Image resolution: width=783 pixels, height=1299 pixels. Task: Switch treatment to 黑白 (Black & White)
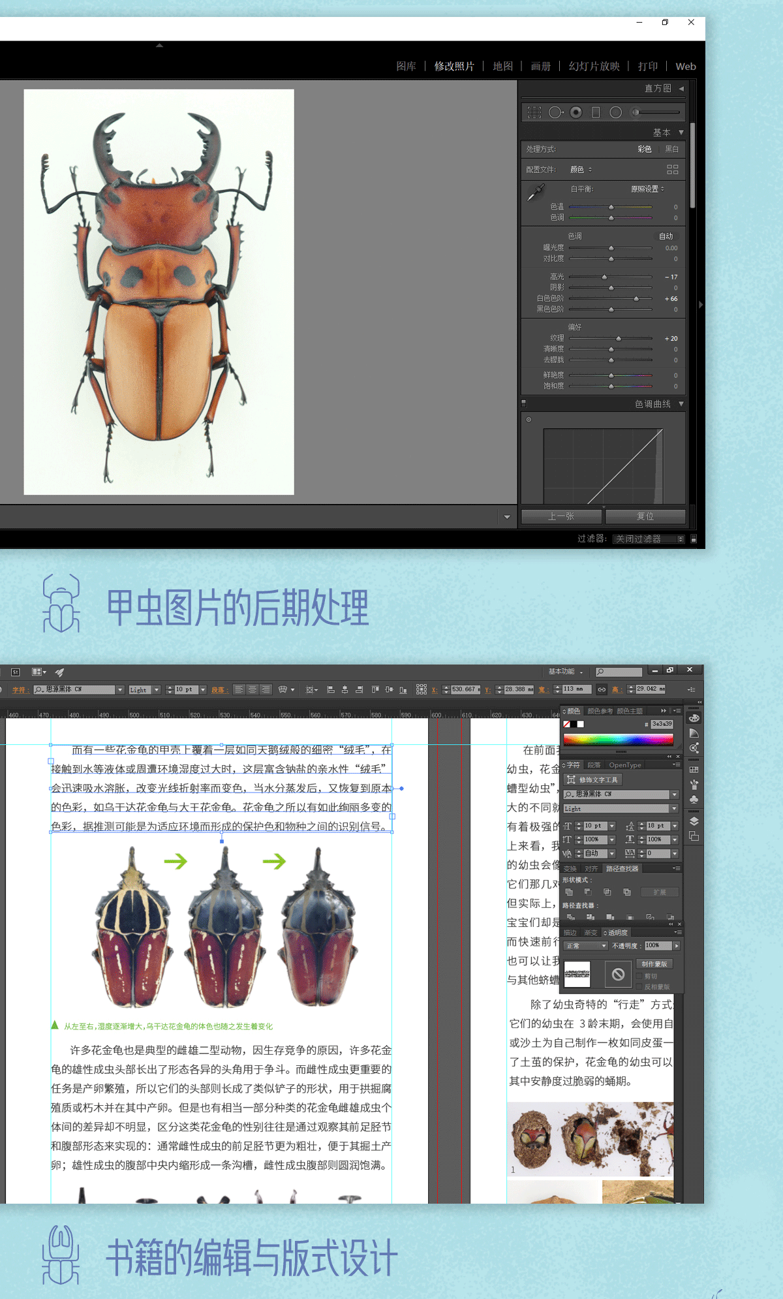click(x=671, y=149)
